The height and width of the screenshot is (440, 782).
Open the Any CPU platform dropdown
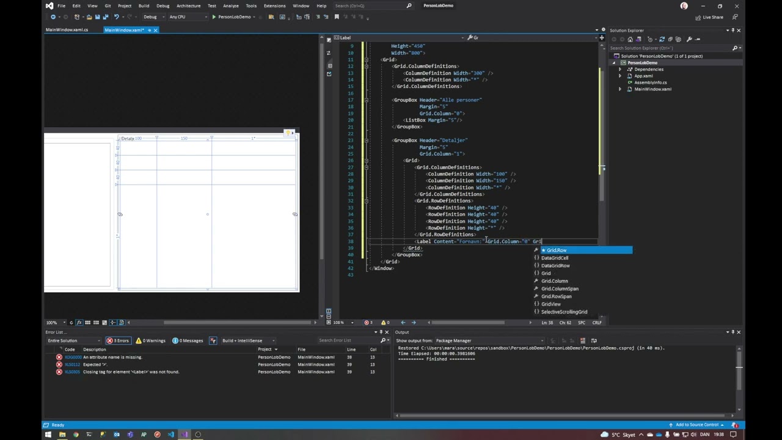point(188,17)
